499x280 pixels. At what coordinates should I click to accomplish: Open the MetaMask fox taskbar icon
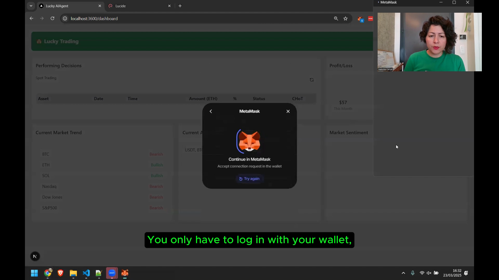point(125,273)
